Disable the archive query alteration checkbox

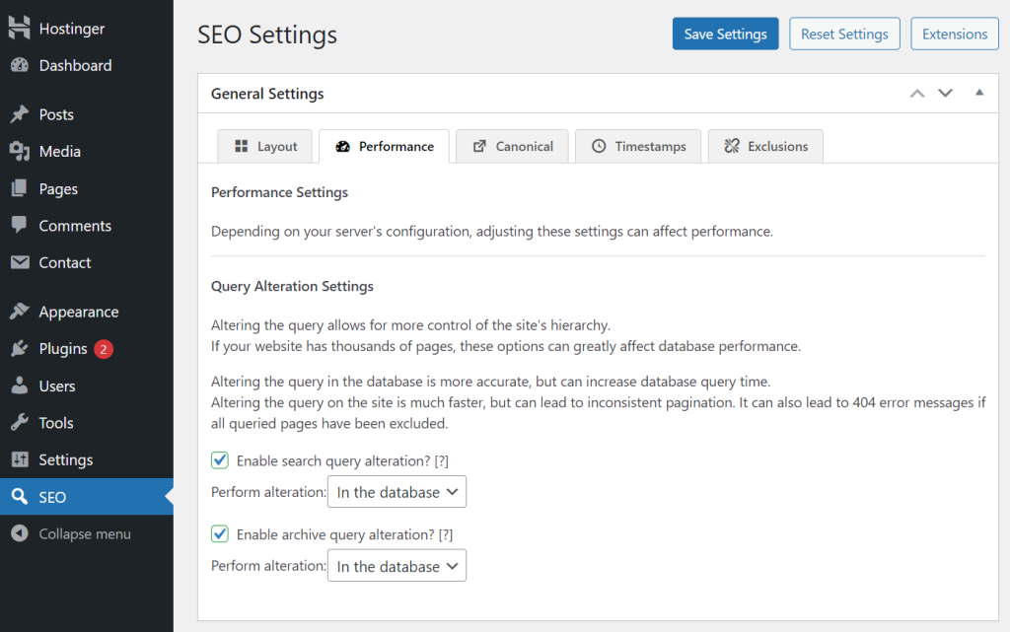pyautogui.click(x=219, y=533)
